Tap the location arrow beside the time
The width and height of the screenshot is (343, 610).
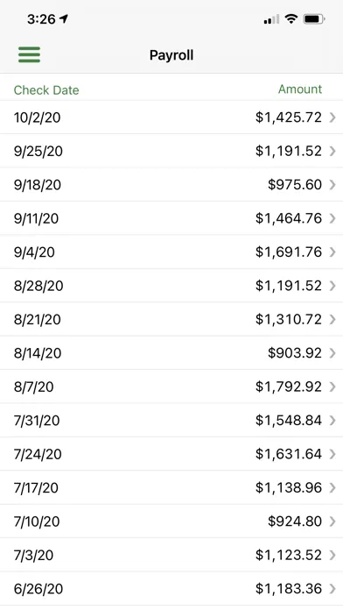(x=64, y=18)
